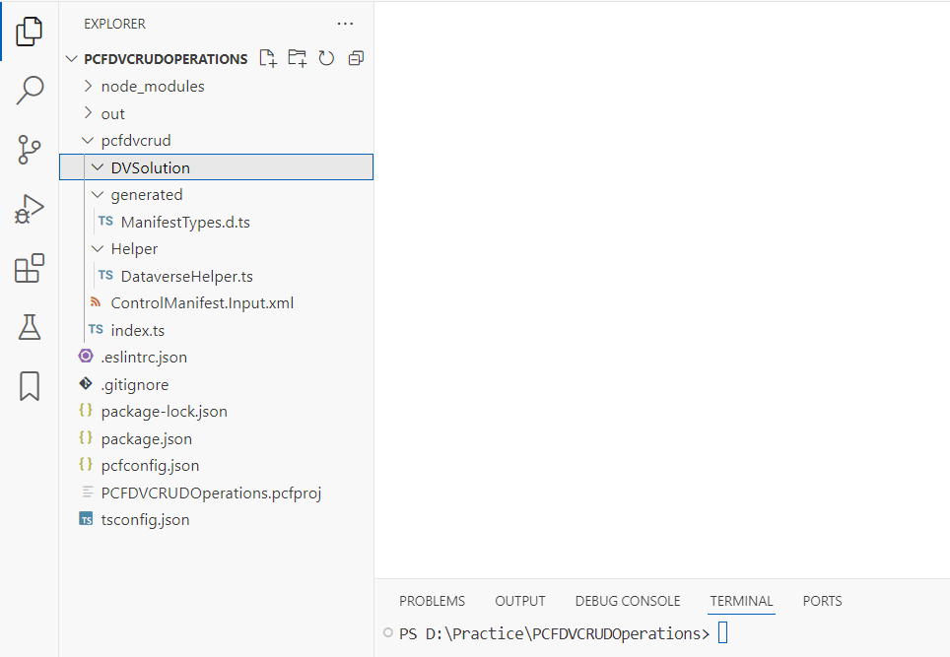950x657 pixels.
Task: Open the Testing flask icon view
Action: pos(30,327)
